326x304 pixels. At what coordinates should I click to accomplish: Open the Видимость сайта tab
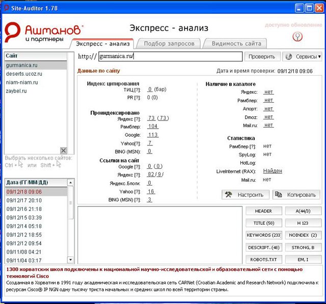[236, 44]
